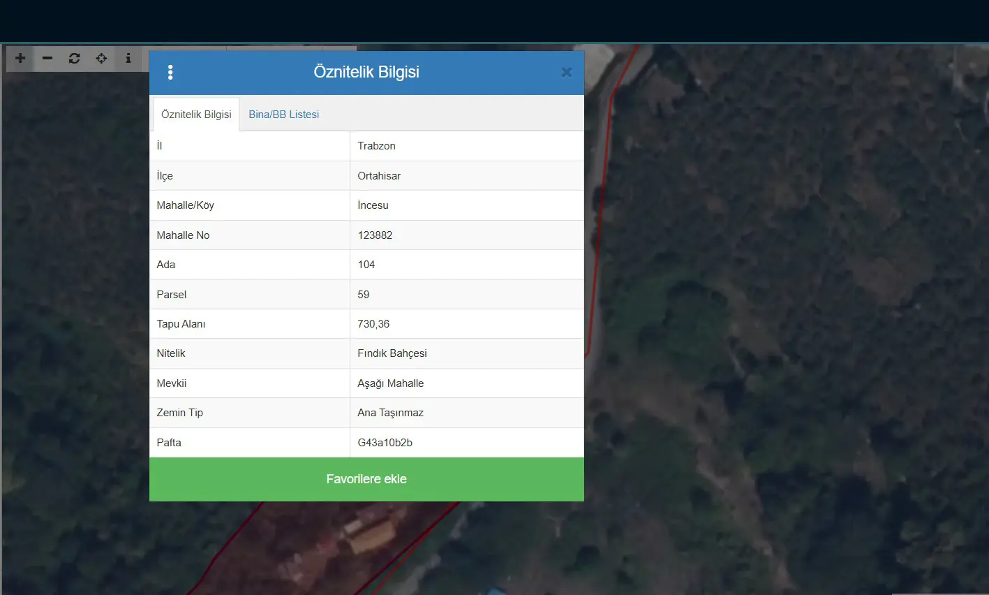
Task: Click the İncesu neighborhood value
Action: tap(373, 205)
